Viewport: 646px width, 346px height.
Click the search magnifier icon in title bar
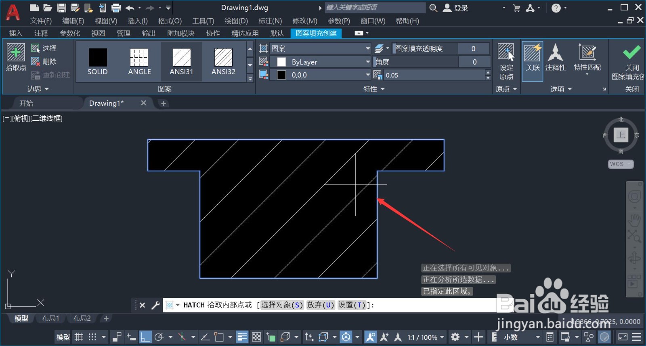433,8
